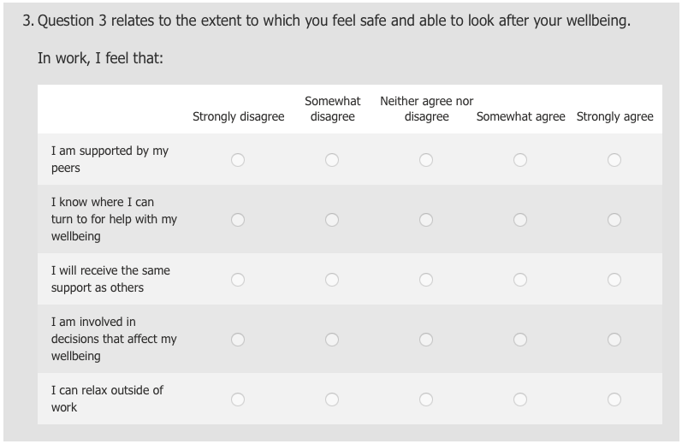This screenshot has width=682, height=444.
Task: Select Somewhat agree for involved in decisions
Action: (x=520, y=340)
